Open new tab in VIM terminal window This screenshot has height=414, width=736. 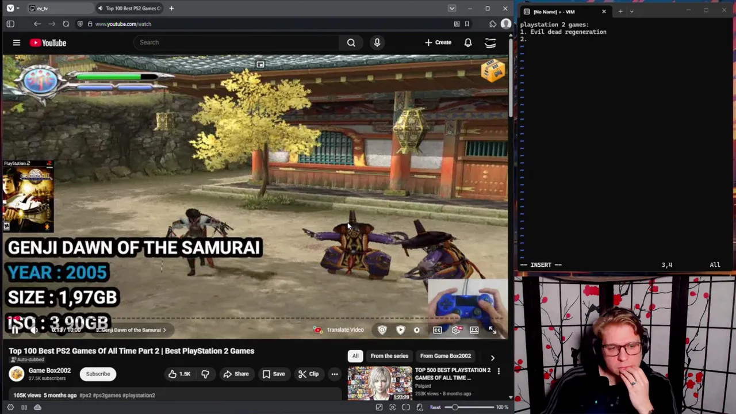click(x=620, y=11)
